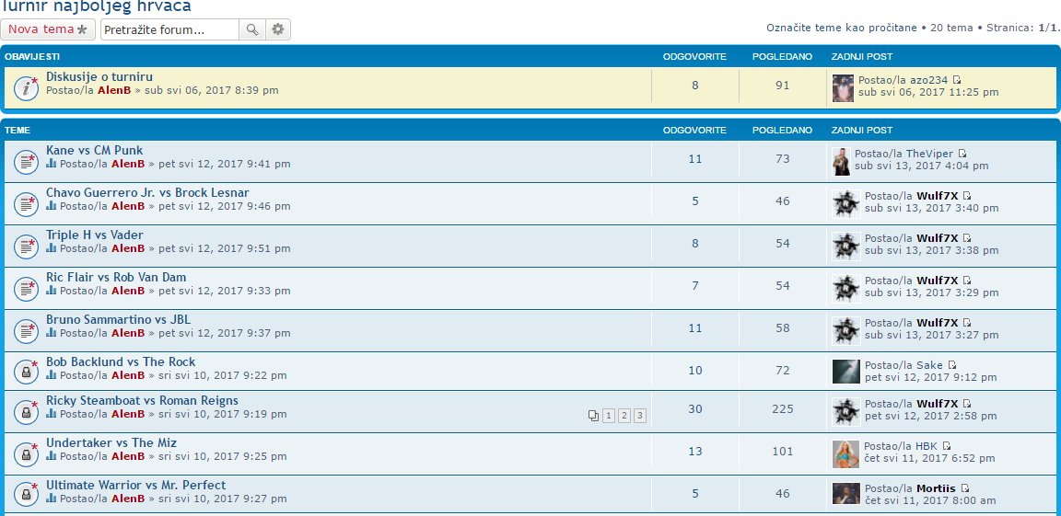Click Označite teme kao pročitane link
This screenshot has width=1061, height=516.
[842, 28]
